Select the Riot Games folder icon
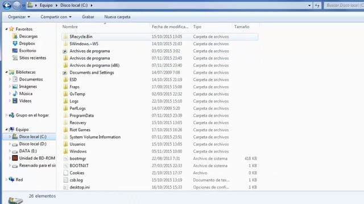 pyautogui.click(x=65, y=130)
